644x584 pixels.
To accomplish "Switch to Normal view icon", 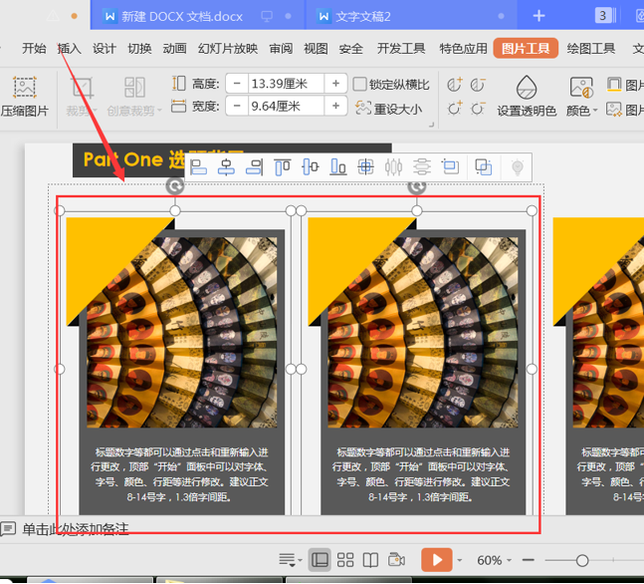I will 320,560.
